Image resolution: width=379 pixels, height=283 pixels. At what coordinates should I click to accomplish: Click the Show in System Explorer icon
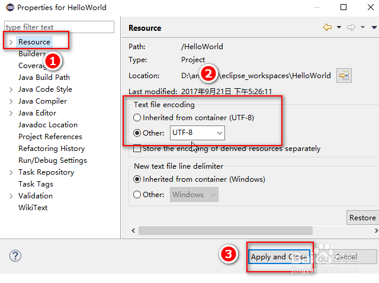click(344, 76)
